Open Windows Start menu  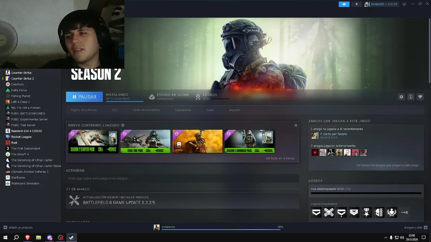tap(5, 238)
